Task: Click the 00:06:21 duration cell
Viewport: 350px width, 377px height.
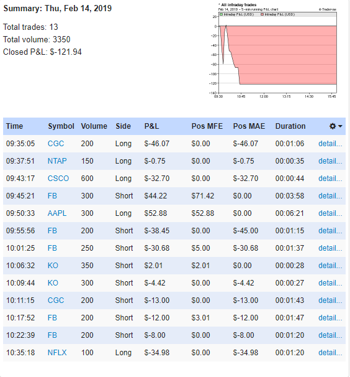Action: tap(290, 213)
